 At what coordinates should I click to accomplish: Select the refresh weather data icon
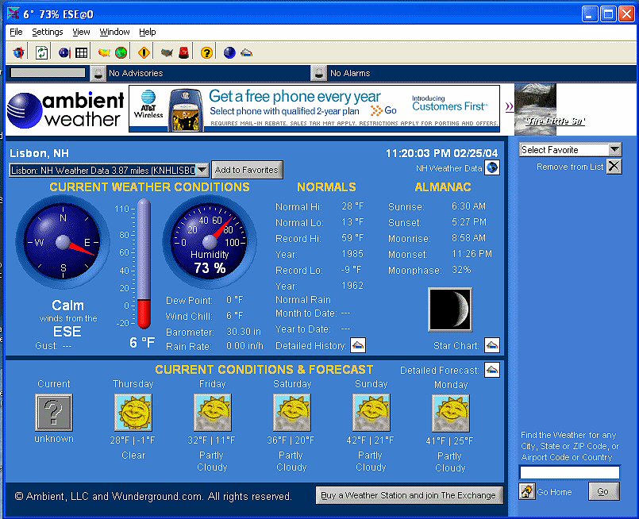pyautogui.click(x=40, y=52)
